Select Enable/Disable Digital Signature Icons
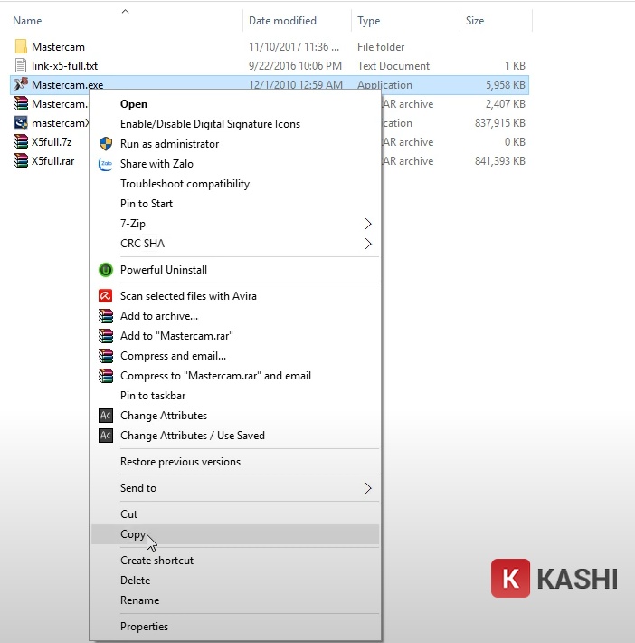635x643 pixels. pos(210,124)
